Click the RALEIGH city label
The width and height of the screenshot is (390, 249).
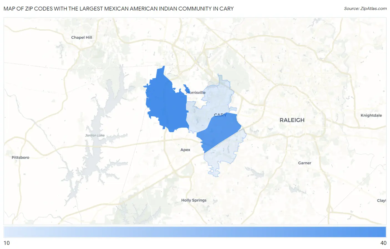[292, 120]
